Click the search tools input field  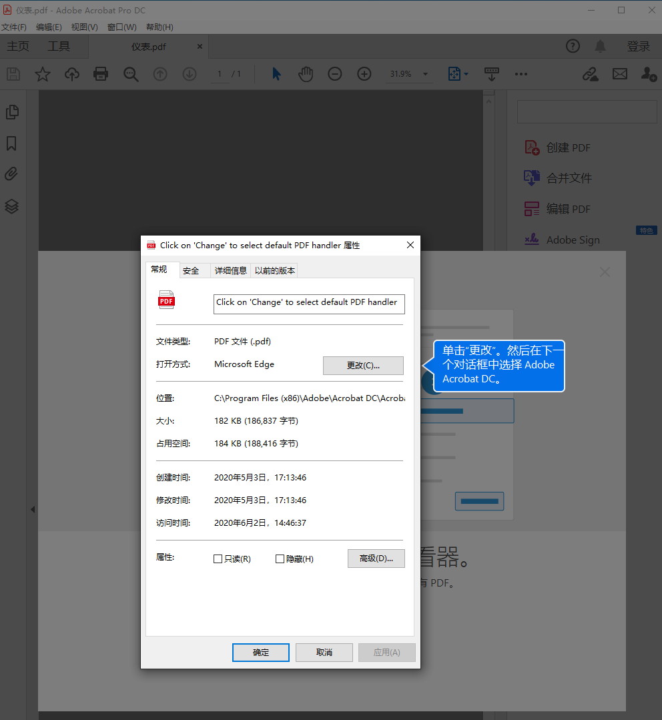pyautogui.click(x=587, y=111)
